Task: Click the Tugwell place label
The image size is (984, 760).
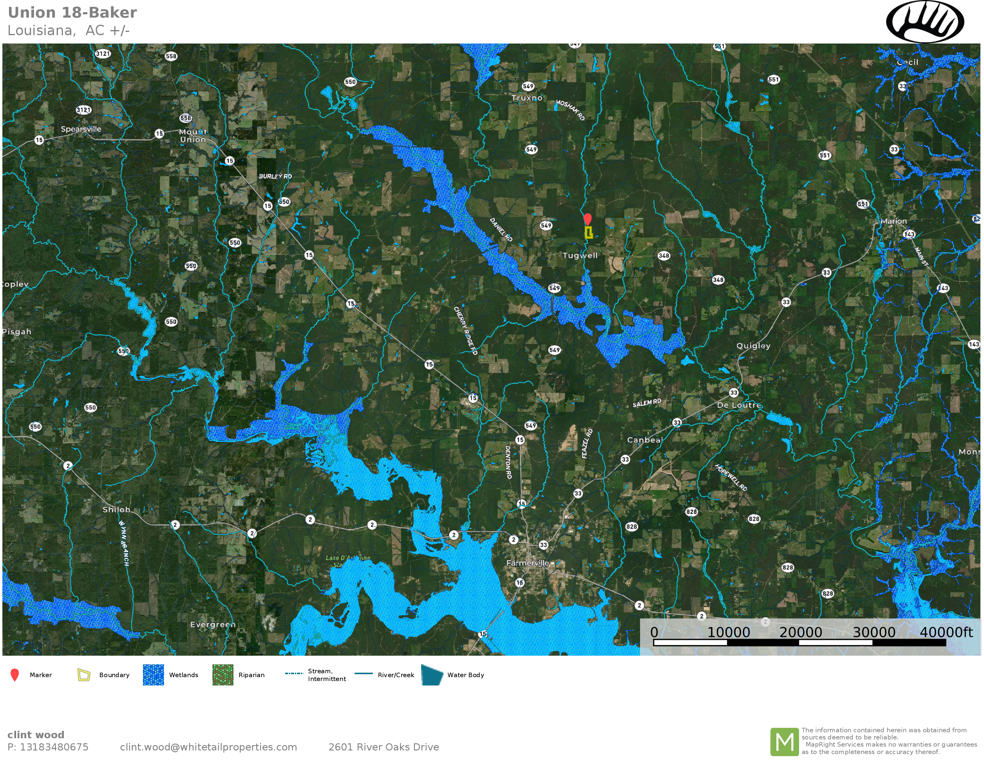Action: tap(580, 255)
